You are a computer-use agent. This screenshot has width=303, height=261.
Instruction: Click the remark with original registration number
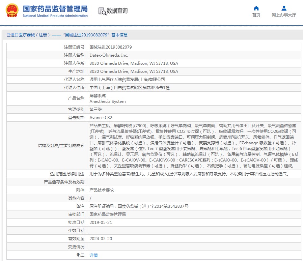pyautogui.click(x=139, y=206)
